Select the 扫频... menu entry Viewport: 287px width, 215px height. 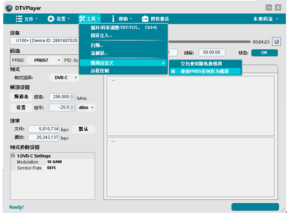123,45
